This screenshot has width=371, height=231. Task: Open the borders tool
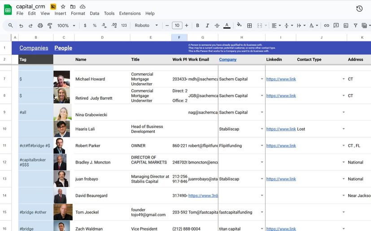tap(249, 26)
